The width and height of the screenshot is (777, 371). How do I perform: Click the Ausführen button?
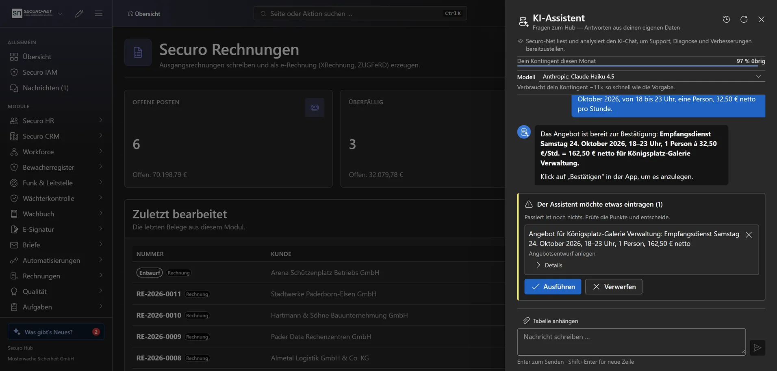click(x=553, y=287)
